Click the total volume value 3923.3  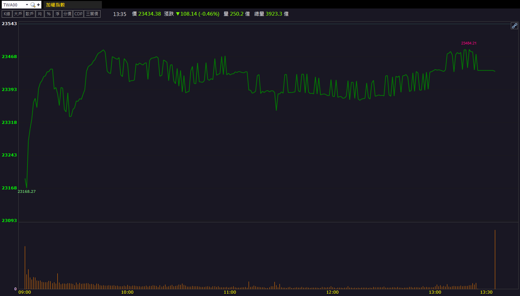pyautogui.click(x=274, y=14)
